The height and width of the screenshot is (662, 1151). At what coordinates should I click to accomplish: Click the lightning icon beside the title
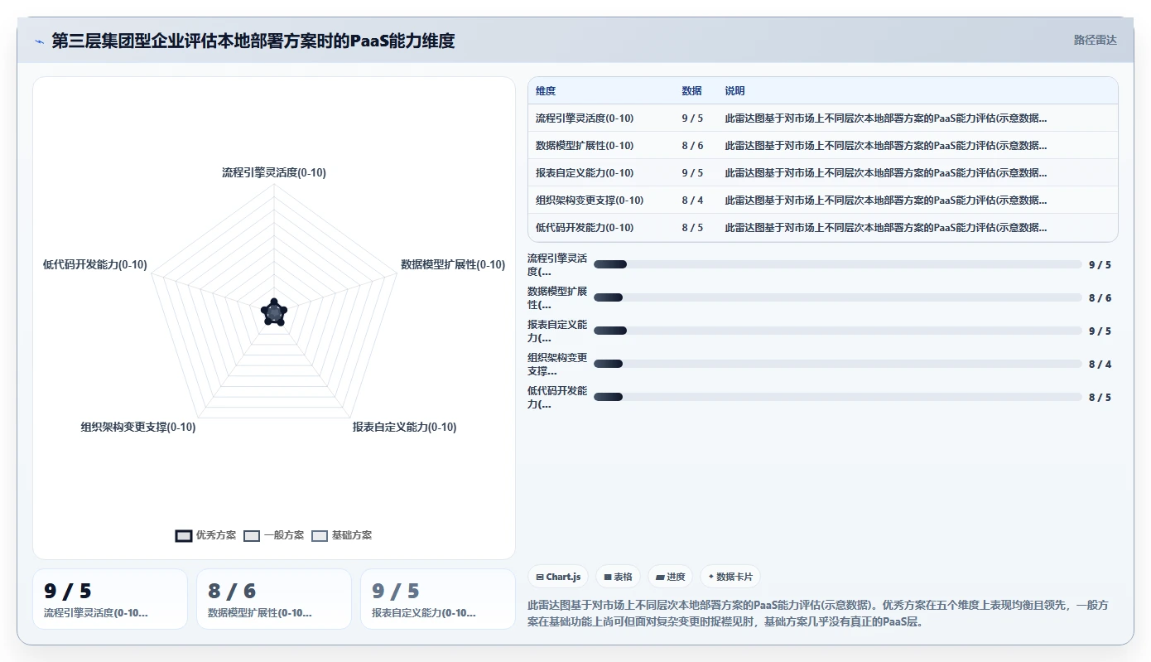pyautogui.click(x=40, y=41)
